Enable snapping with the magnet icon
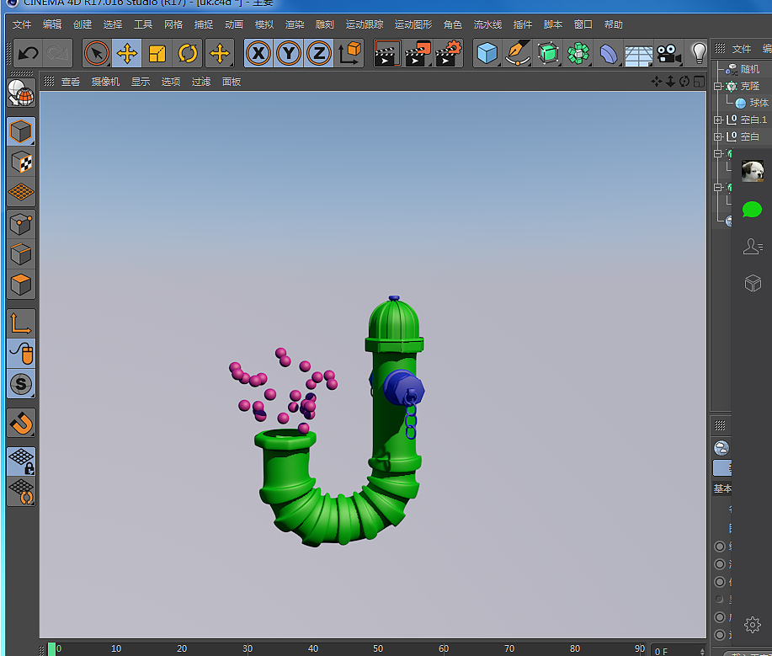Viewport: 772px width, 656px height. click(x=21, y=423)
